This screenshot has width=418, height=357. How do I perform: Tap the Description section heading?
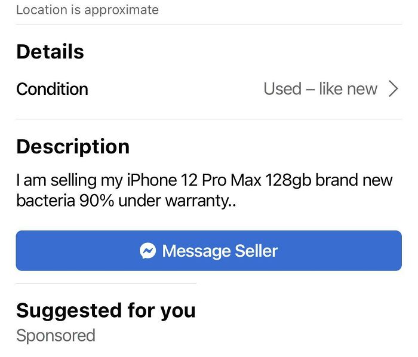[x=73, y=146]
